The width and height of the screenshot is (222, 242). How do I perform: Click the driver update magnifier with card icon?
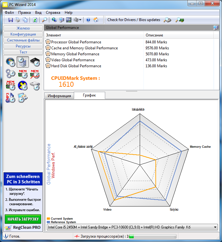[x=167, y=20]
